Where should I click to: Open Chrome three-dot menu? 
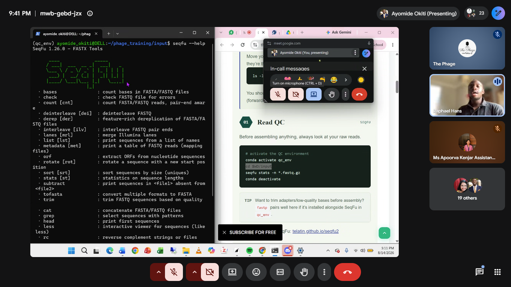(x=392, y=45)
